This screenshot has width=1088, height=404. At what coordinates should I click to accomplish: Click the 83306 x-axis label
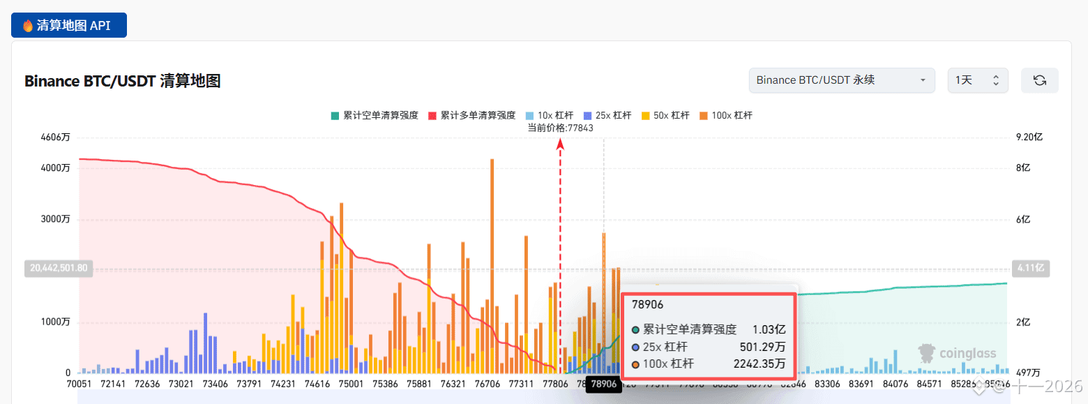827,384
